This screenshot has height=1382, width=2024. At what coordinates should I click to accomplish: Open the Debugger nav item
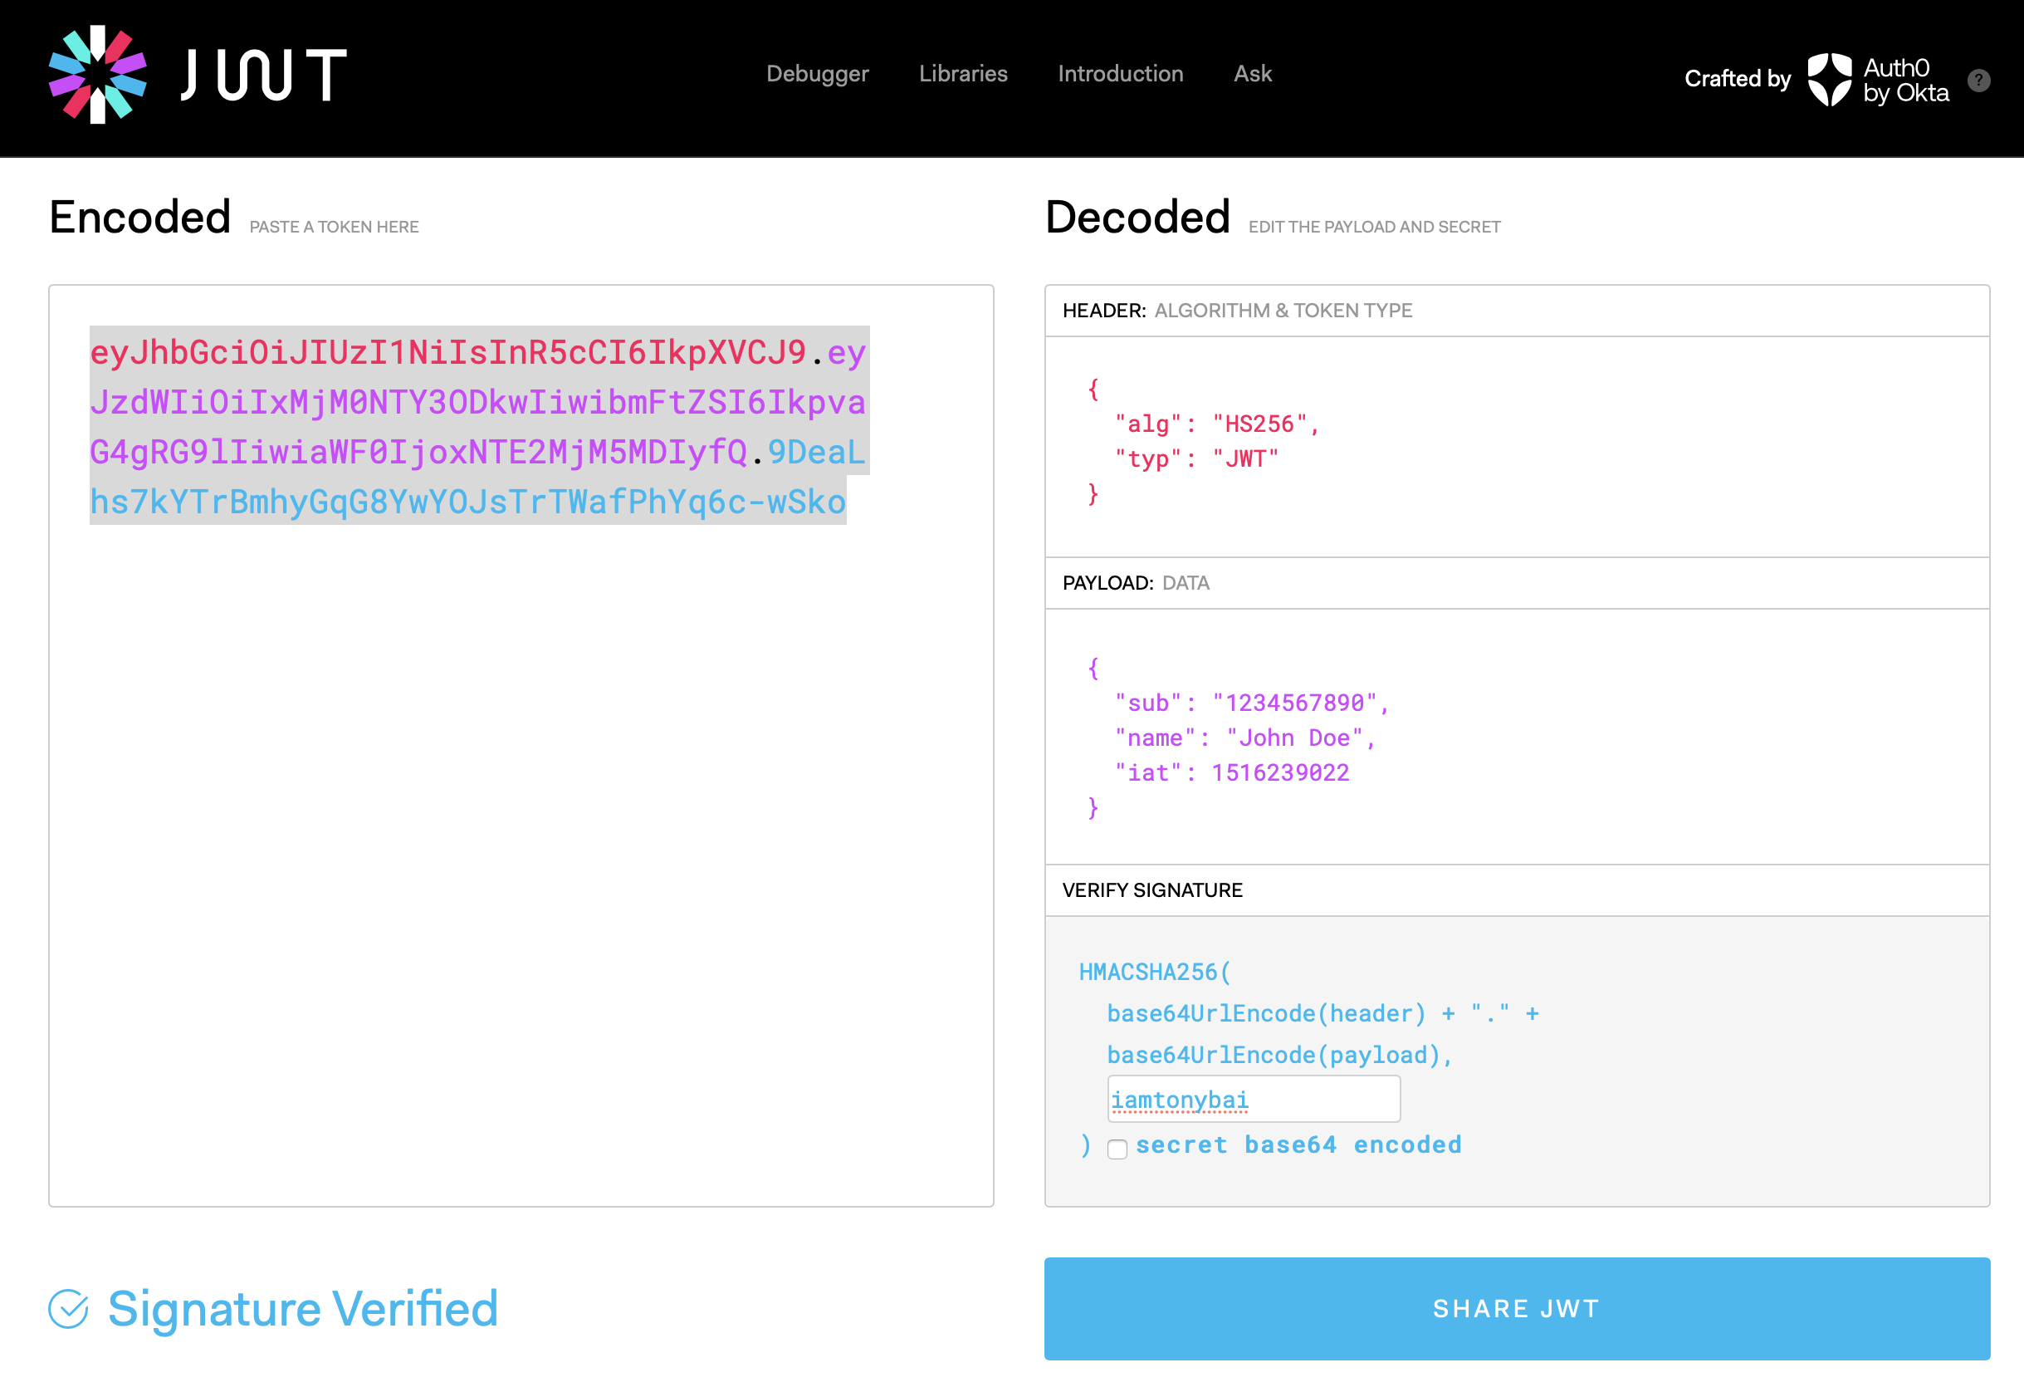(817, 74)
